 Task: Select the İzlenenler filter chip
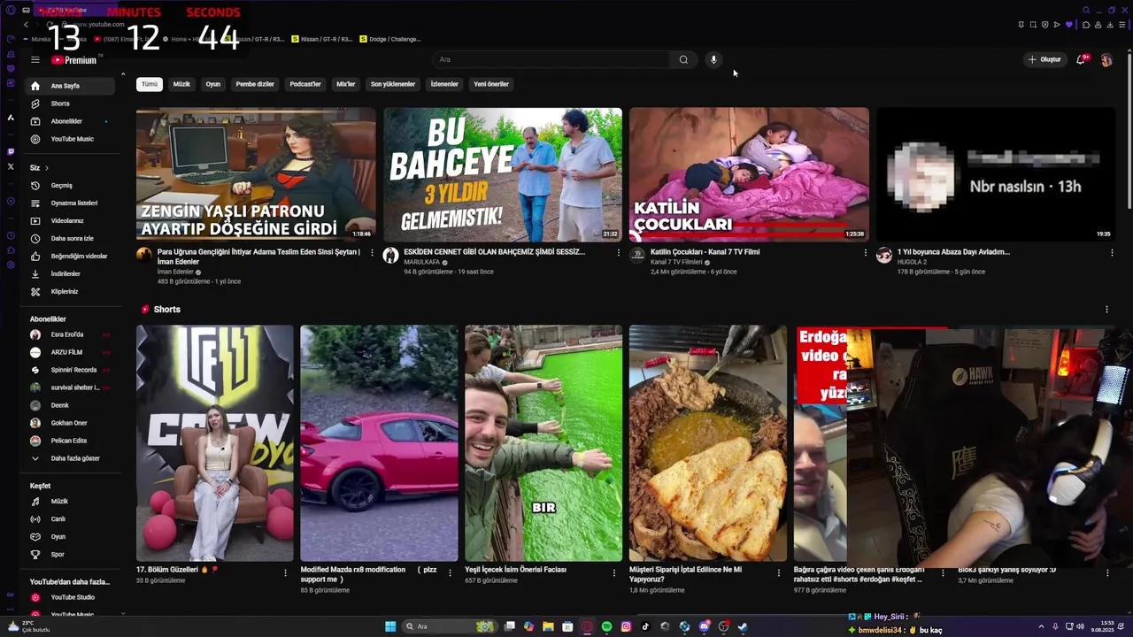(444, 84)
